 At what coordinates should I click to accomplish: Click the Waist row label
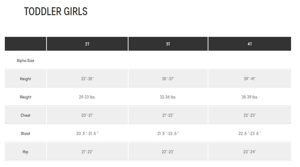25,134
